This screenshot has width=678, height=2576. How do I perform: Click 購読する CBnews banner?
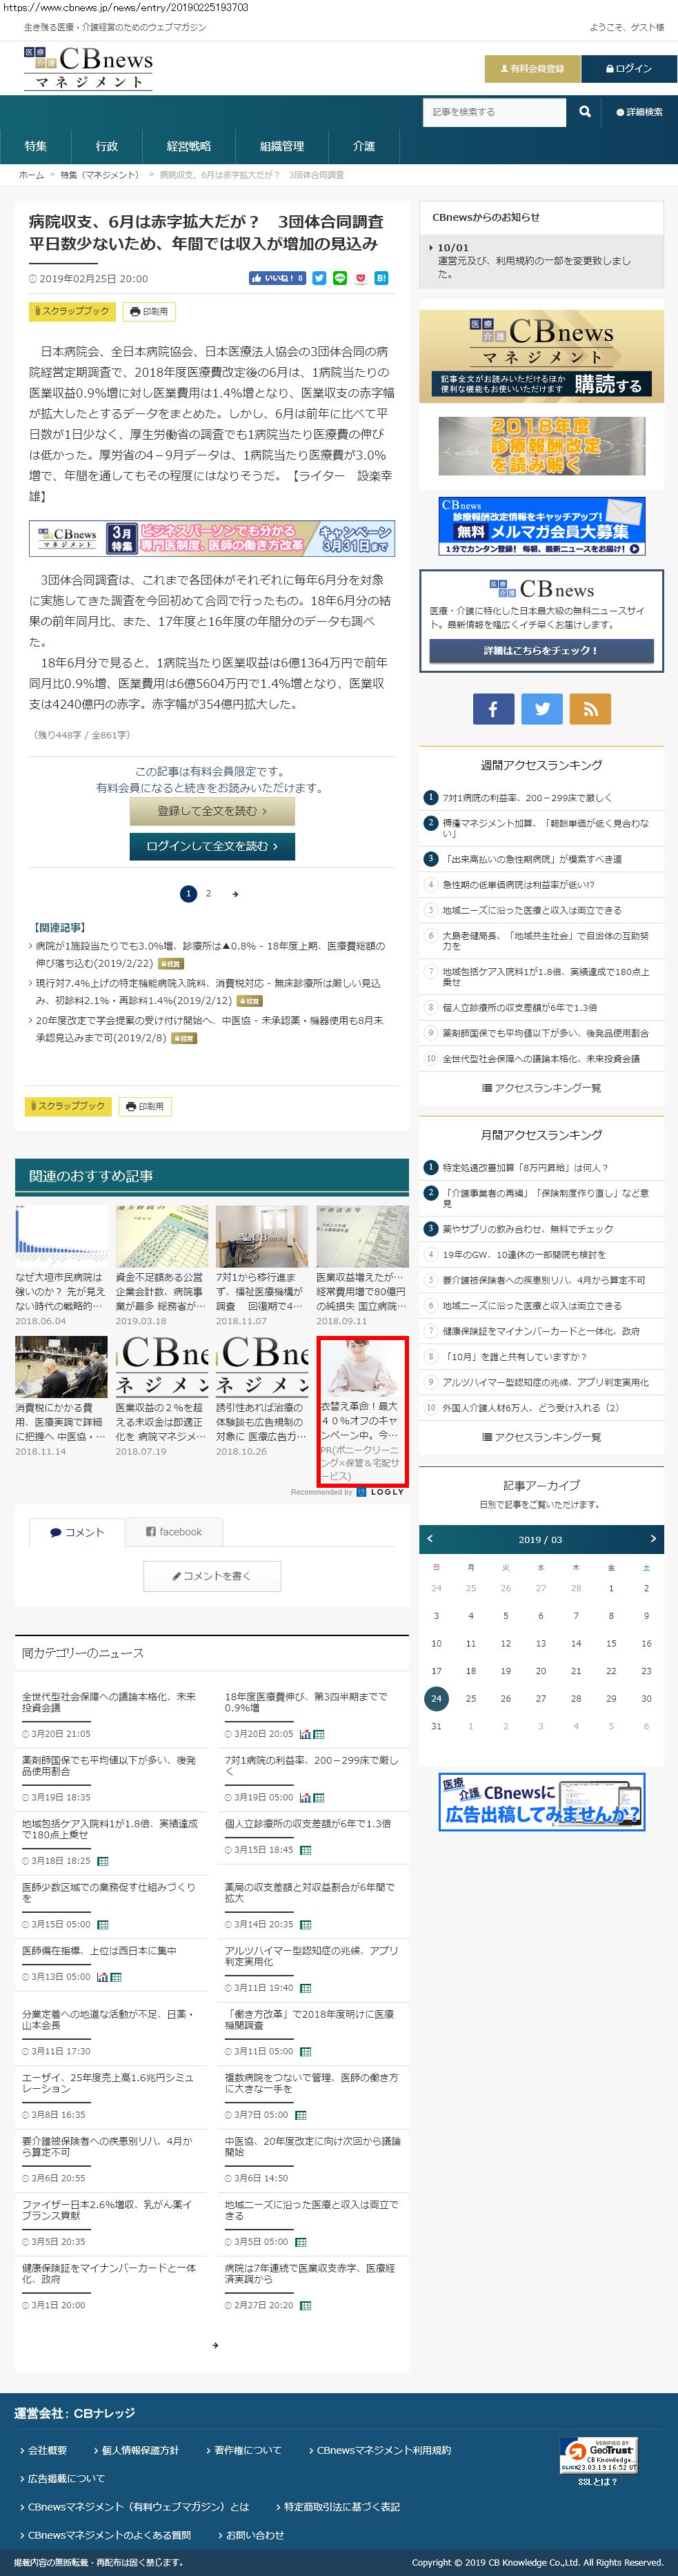click(541, 356)
